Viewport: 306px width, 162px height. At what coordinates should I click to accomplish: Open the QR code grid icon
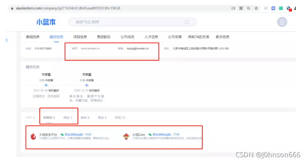click(x=241, y=8)
